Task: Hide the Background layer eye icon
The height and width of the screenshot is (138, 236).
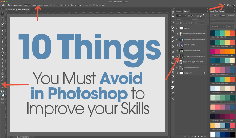Action: (177, 73)
